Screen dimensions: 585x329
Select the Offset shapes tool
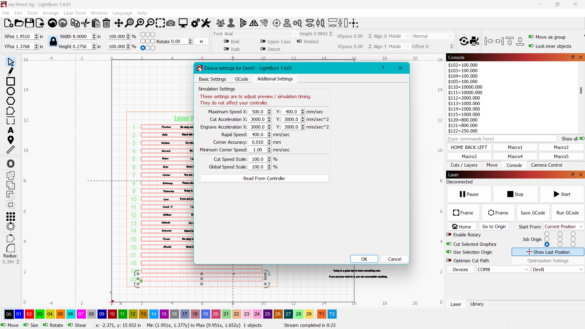(11, 164)
